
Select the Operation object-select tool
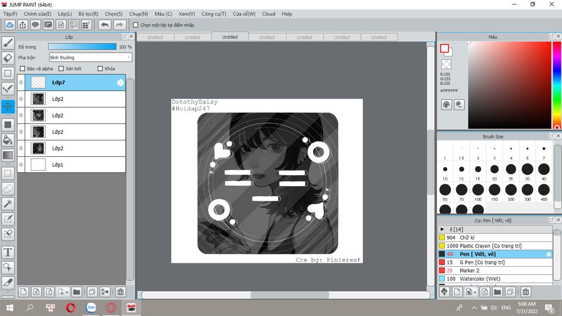point(8,267)
